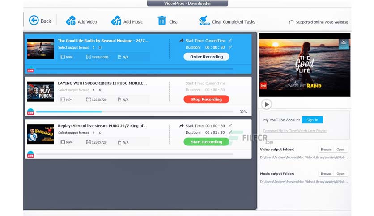Clear the list with the trash icon

[x=161, y=21]
